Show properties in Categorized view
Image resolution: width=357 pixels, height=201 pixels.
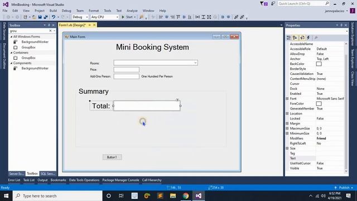[x=289, y=37]
